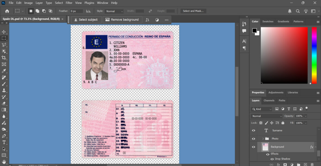Click New selection mode button
Viewport: 321px width, 166px height.
[31, 11]
